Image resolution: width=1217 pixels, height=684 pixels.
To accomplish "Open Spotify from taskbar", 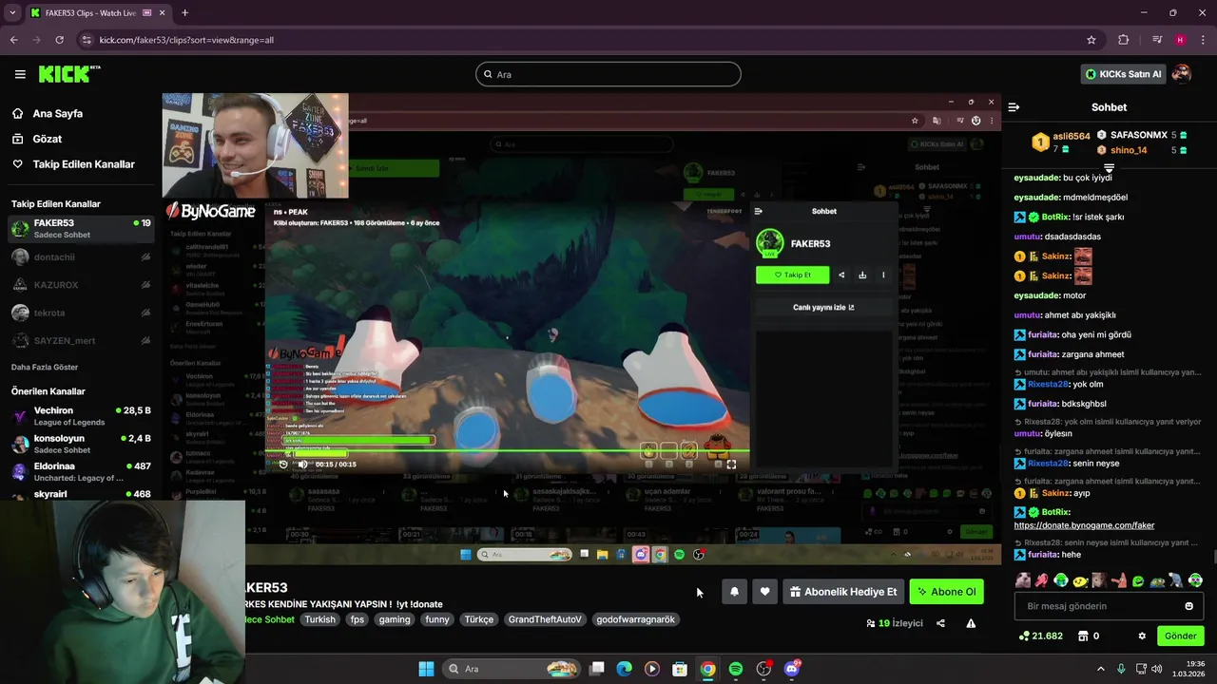I will pyautogui.click(x=736, y=669).
